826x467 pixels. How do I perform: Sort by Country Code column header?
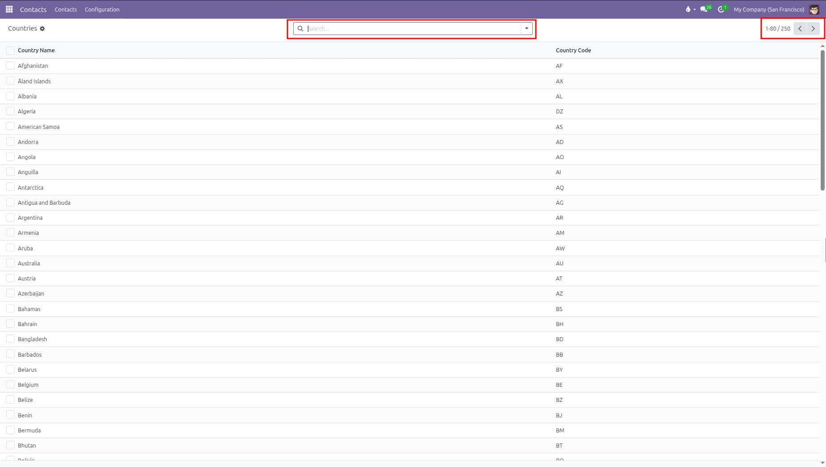[x=573, y=51]
